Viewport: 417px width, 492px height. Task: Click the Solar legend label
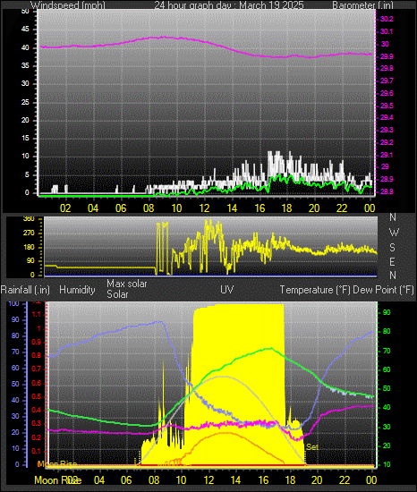point(117,294)
